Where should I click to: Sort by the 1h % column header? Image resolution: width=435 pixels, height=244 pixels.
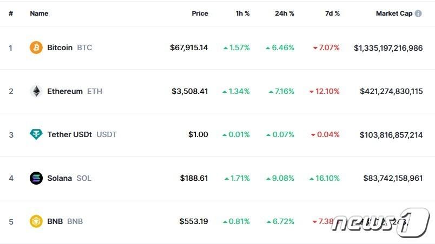[241, 13]
